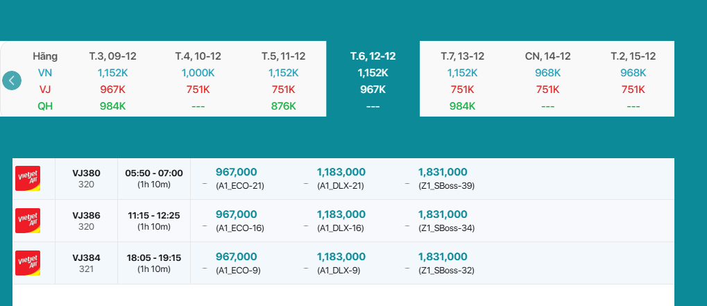Click the QH 876K price on 11-12
The height and width of the screenshot is (306, 707).
(283, 106)
